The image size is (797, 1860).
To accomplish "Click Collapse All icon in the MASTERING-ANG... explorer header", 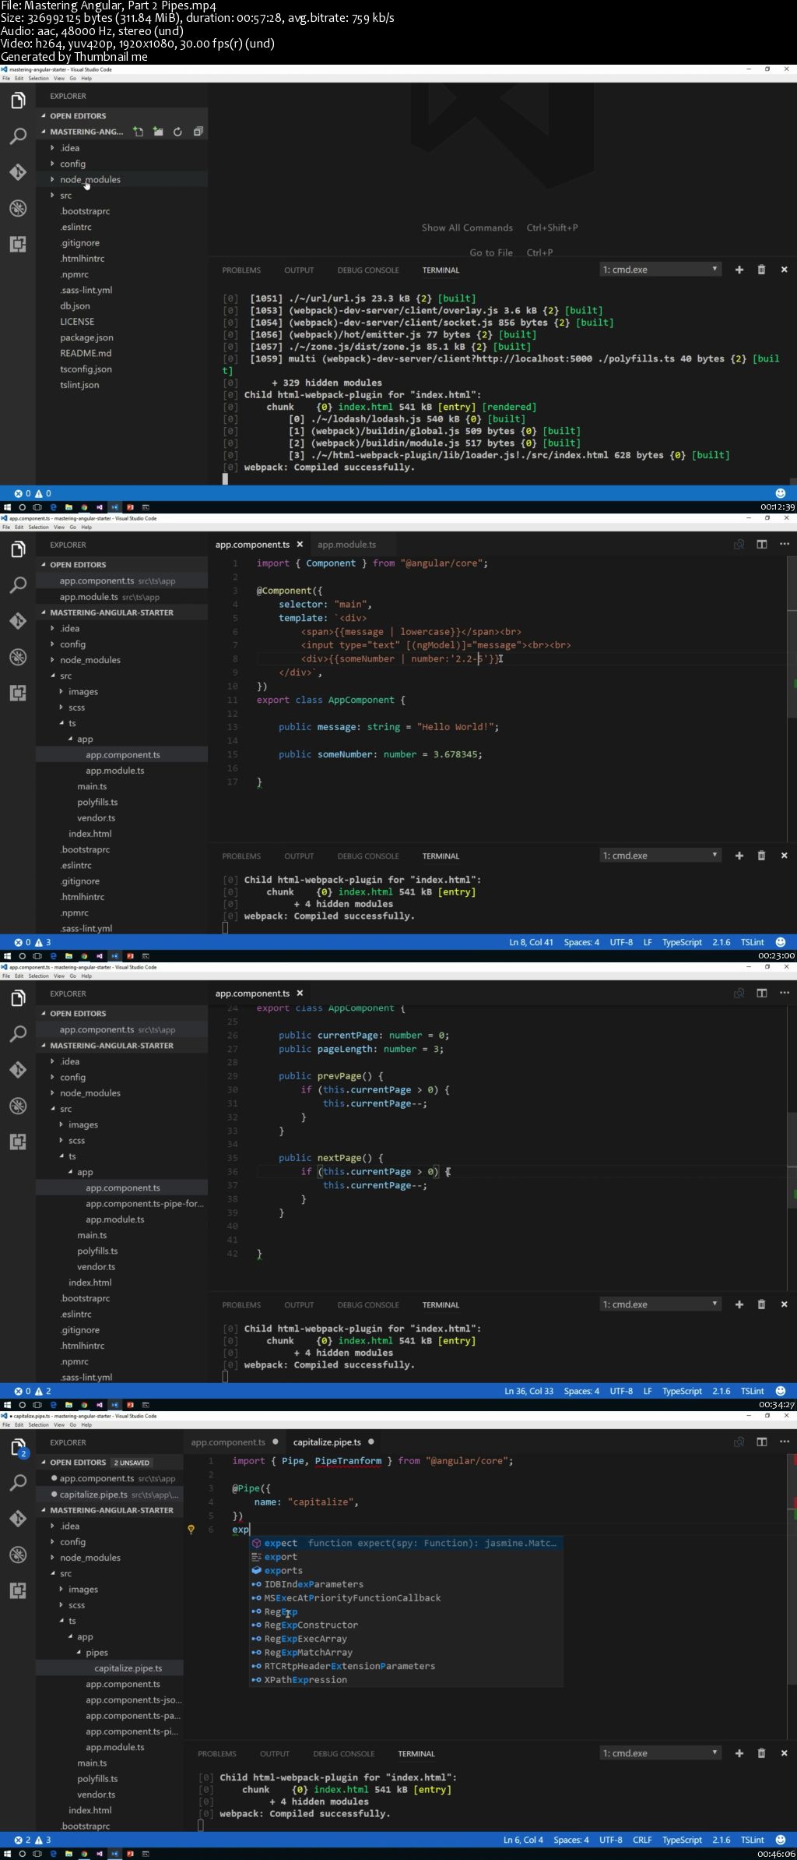I will 198,132.
